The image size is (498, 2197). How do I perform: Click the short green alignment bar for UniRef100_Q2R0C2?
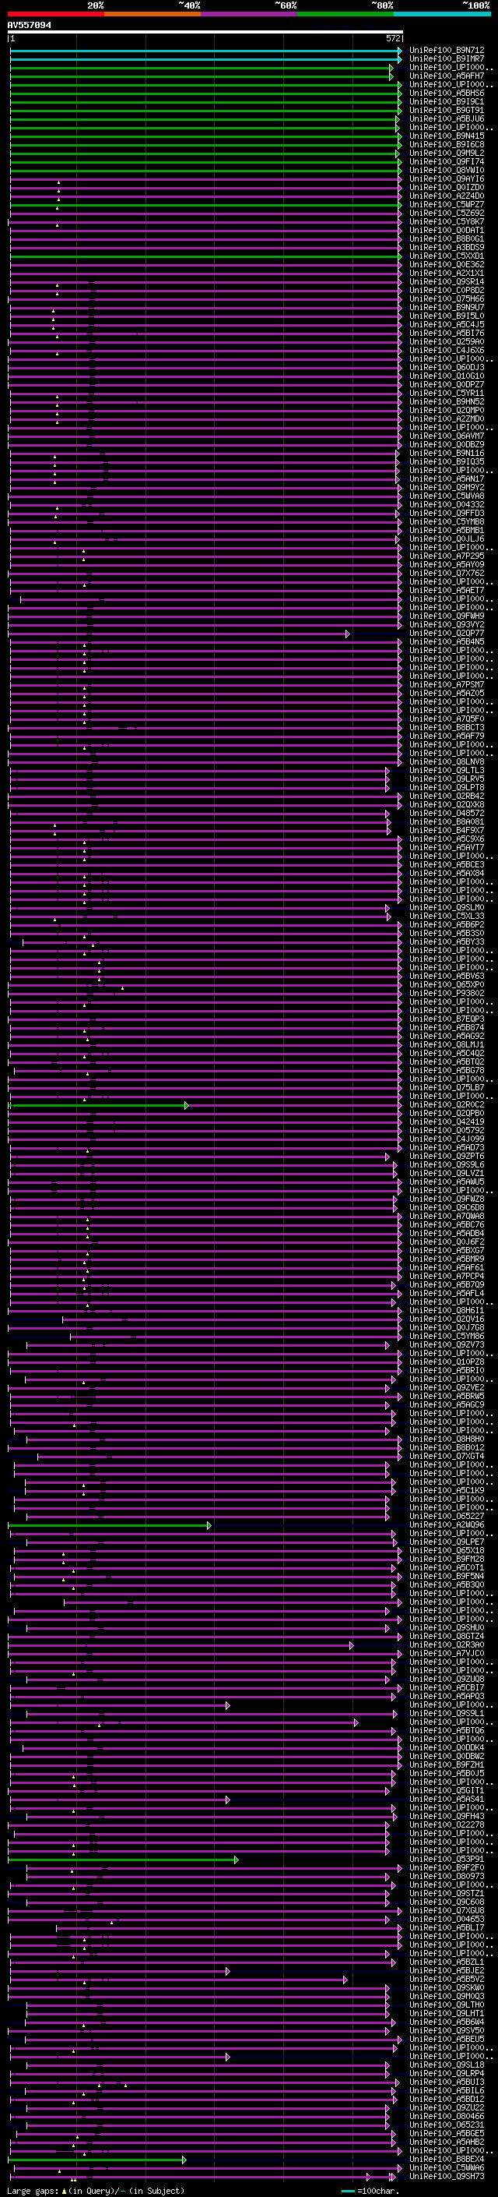coord(98,1105)
